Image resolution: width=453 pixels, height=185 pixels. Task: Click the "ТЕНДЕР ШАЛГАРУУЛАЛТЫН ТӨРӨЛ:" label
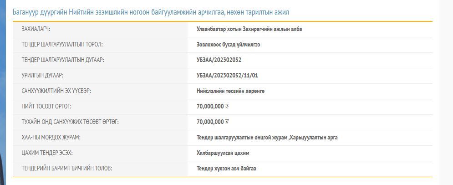(62, 45)
